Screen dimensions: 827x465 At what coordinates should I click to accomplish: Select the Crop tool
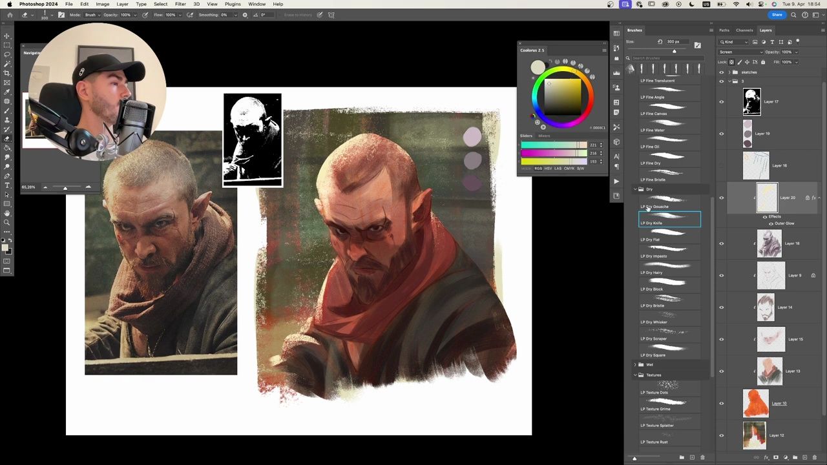7,73
